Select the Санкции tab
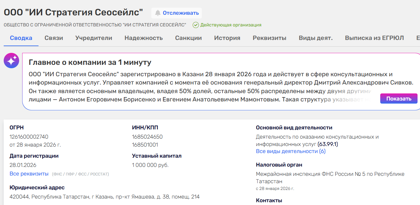The height and width of the screenshot is (205, 420). (x=188, y=38)
